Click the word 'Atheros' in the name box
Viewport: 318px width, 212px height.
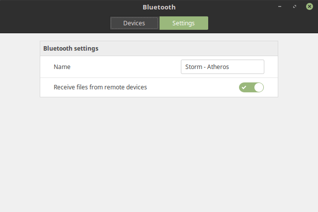point(218,67)
